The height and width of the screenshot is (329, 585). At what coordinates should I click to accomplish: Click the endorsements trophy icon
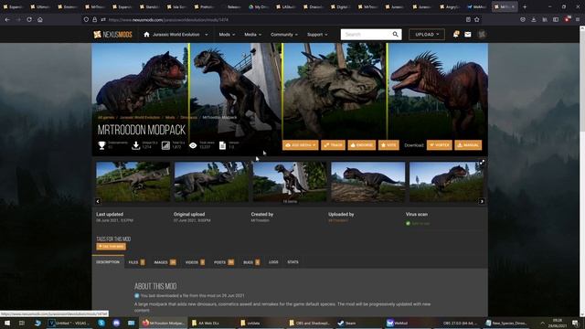pyautogui.click(x=101, y=145)
